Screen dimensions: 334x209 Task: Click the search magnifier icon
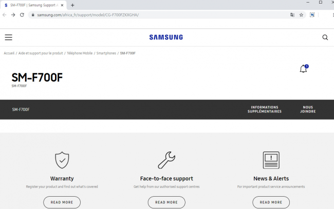pyautogui.click(x=325, y=37)
